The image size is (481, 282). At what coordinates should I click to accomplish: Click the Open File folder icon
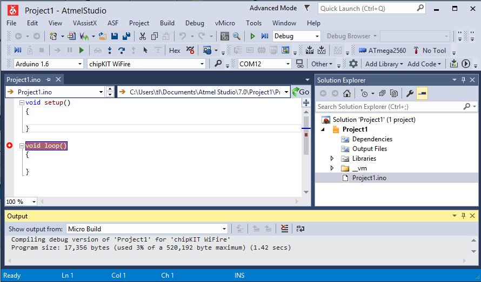(103, 36)
